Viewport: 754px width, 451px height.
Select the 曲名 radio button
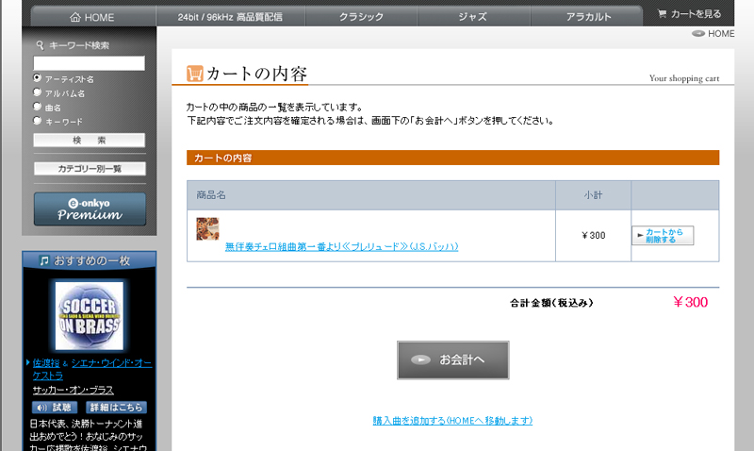point(37,106)
